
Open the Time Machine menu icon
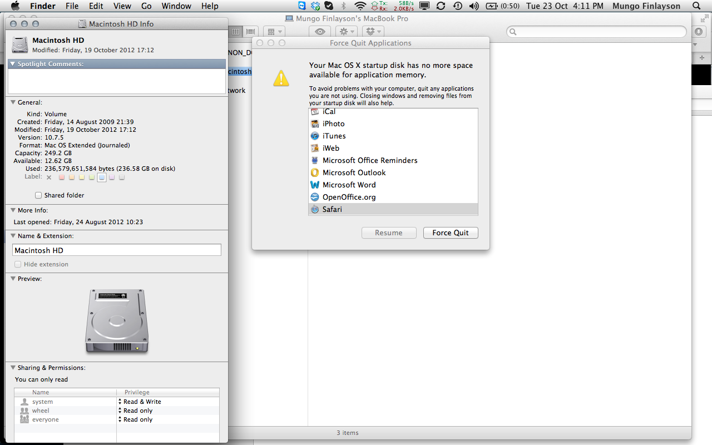[x=457, y=6]
